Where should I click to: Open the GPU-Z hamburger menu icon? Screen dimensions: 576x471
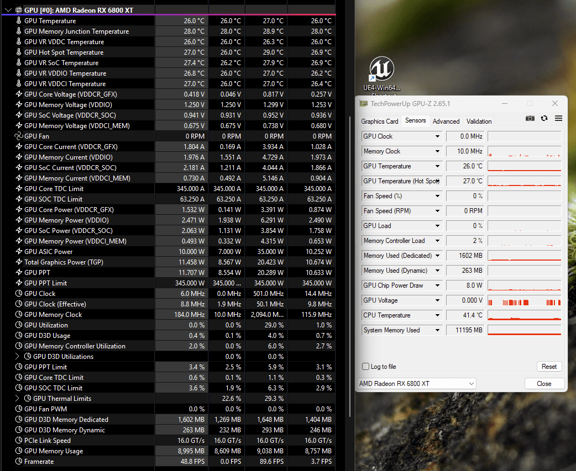pyautogui.click(x=558, y=118)
